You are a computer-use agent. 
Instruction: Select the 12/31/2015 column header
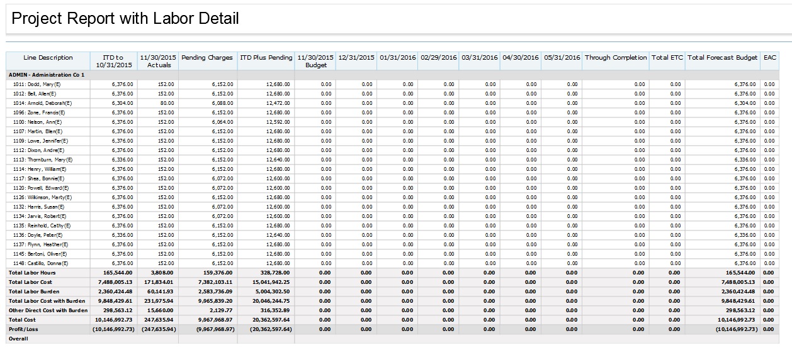click(x=356, y=58)
